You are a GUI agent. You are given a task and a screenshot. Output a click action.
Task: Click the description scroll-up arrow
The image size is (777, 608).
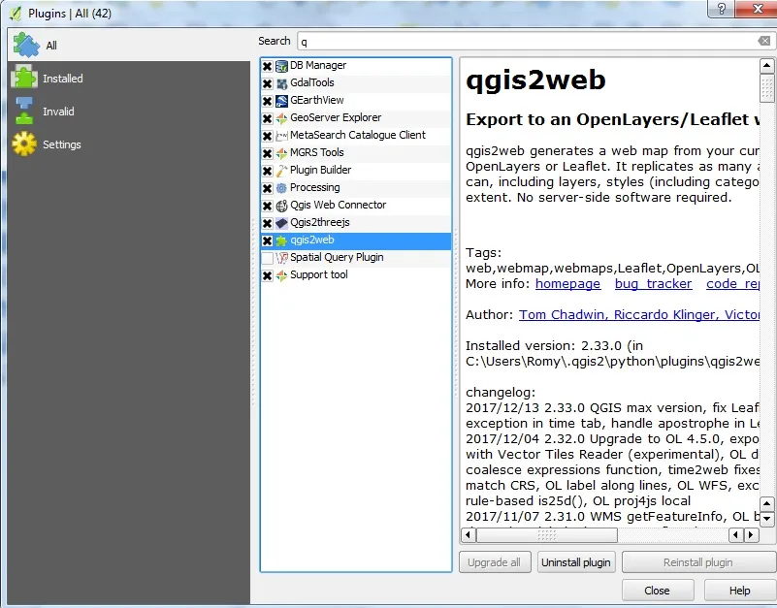pos(766,65)
